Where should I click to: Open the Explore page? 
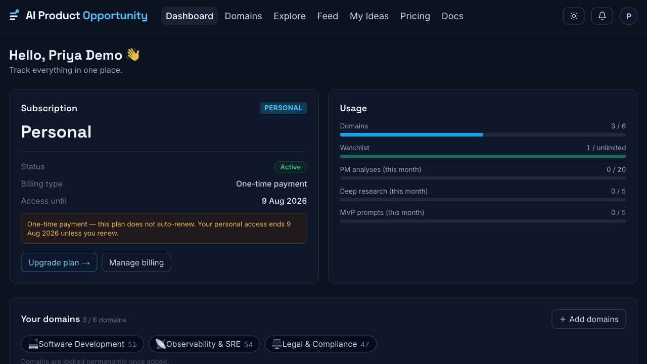coord(290,16)
